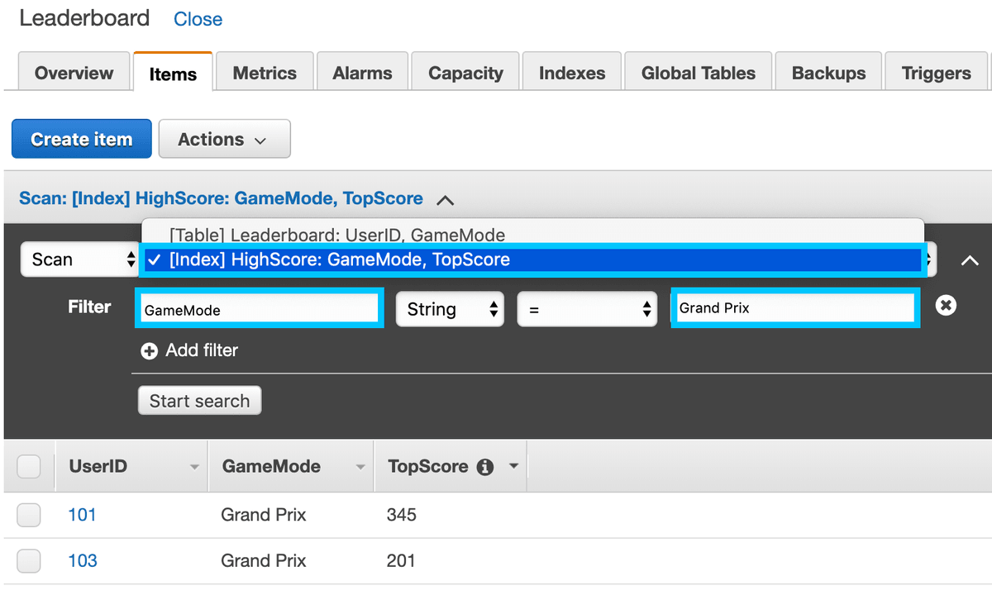This screenshot has height=595, width=992.
Task: Open item details for UserID 103
Action: tap(83, 560)
